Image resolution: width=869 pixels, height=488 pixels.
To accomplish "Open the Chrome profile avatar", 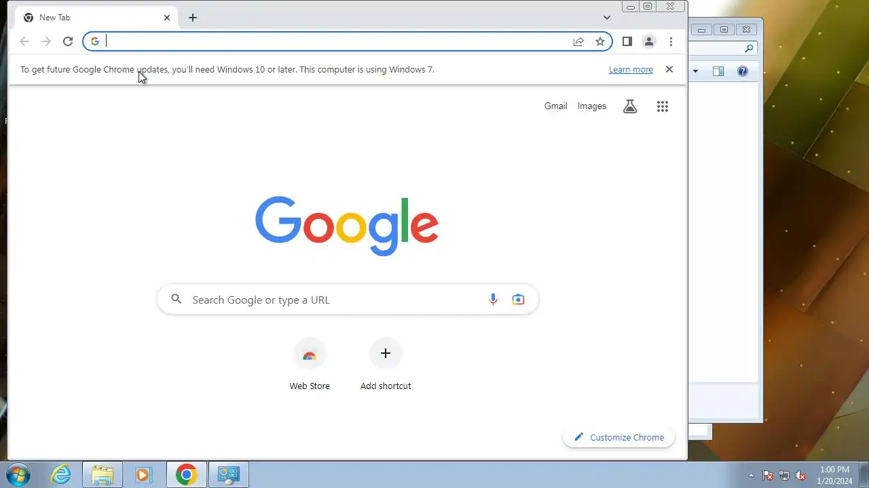I will 649,41.
